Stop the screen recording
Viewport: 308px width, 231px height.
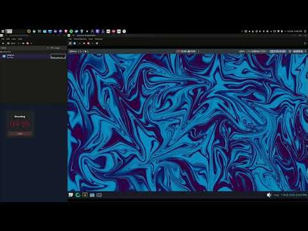click(20, 133)
